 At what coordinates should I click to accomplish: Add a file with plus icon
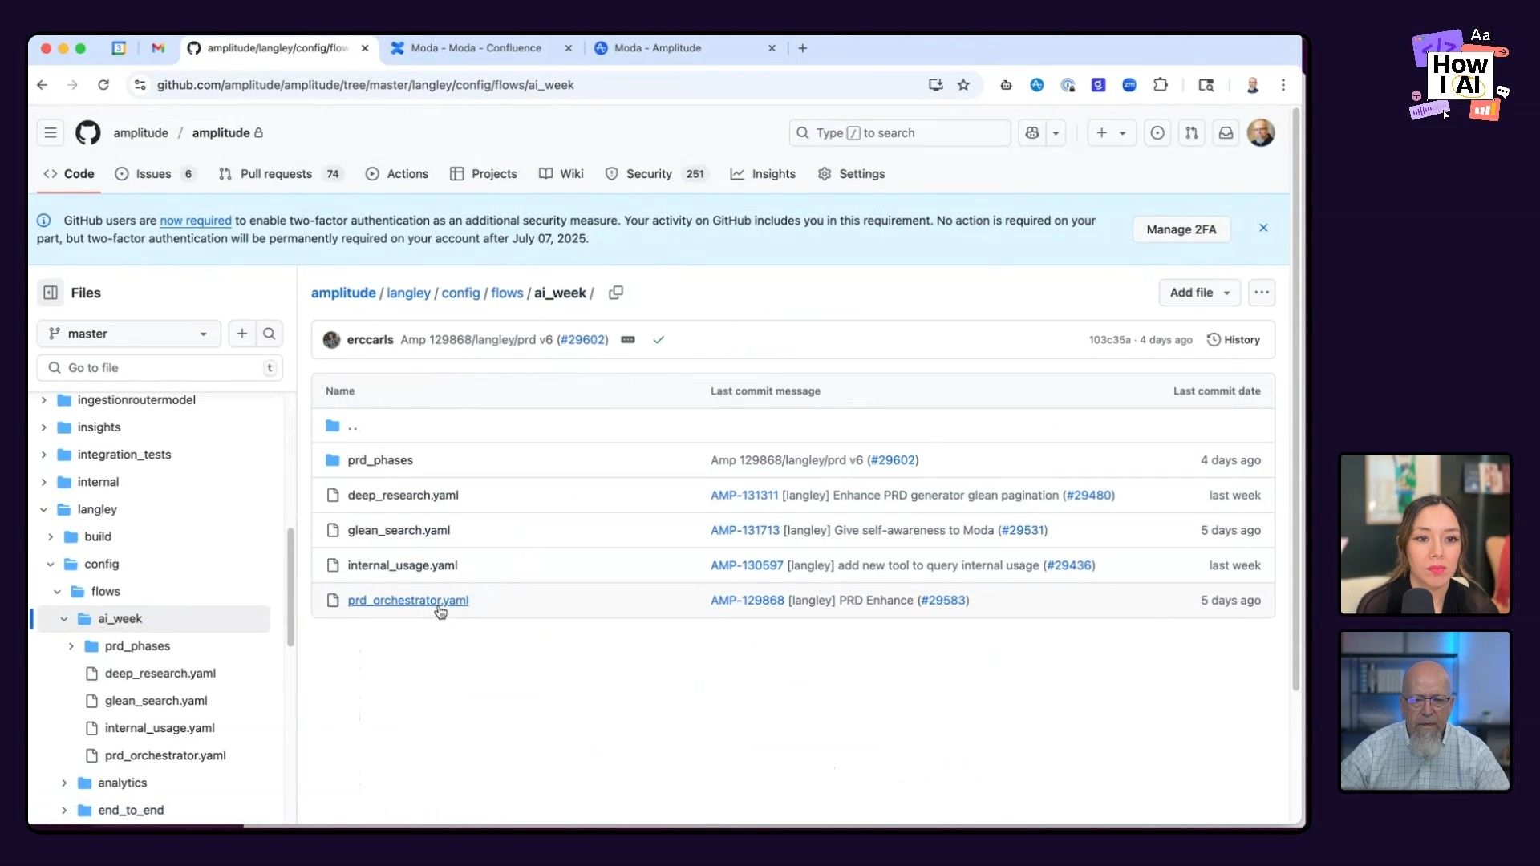pyautogui.click(x=241, y=334)
